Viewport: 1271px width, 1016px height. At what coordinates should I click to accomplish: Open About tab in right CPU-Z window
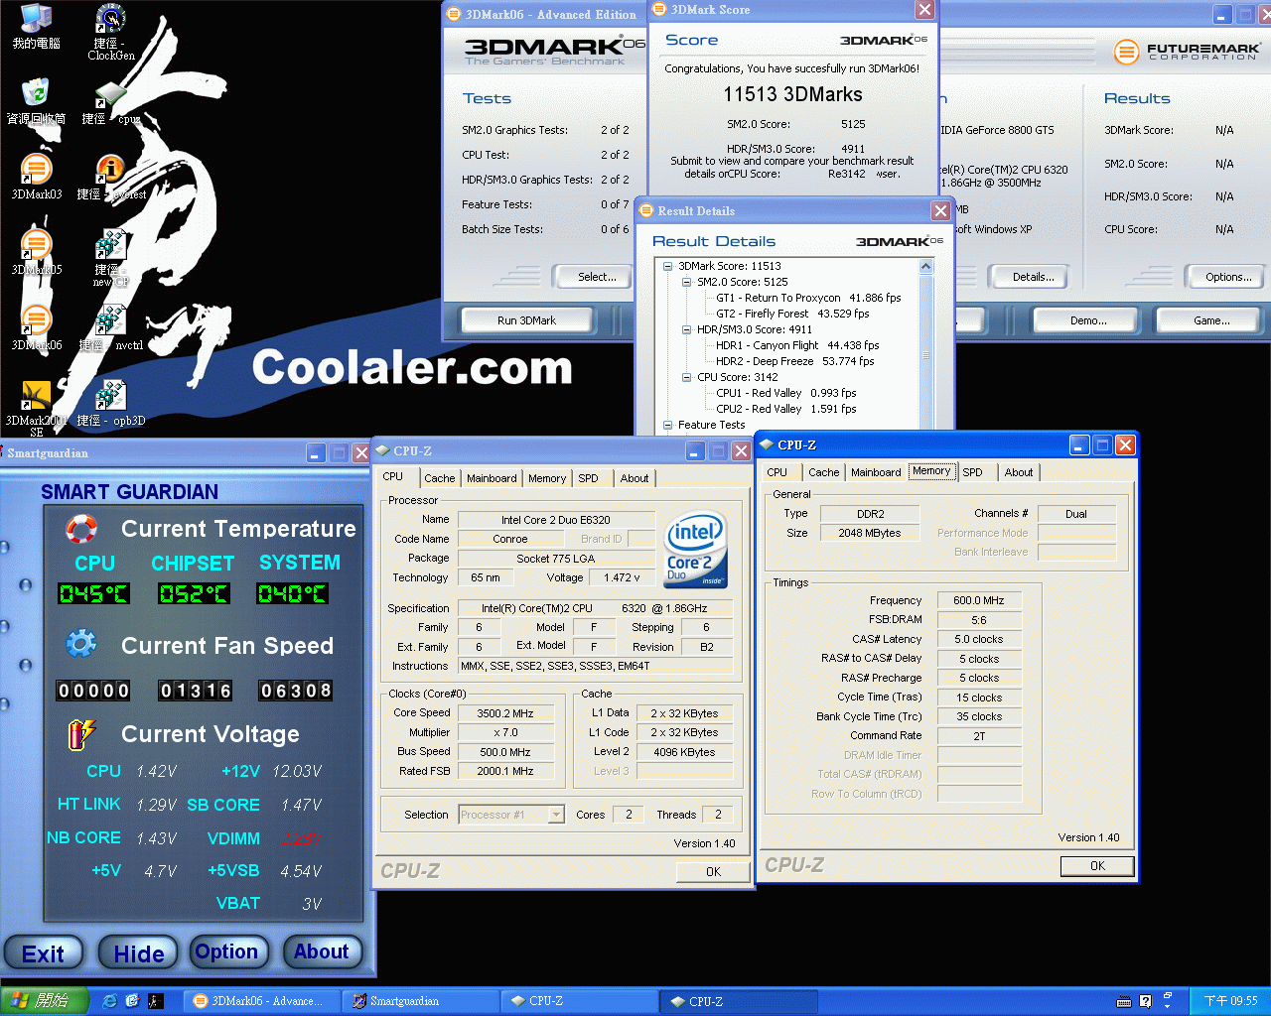point(1019,472)
